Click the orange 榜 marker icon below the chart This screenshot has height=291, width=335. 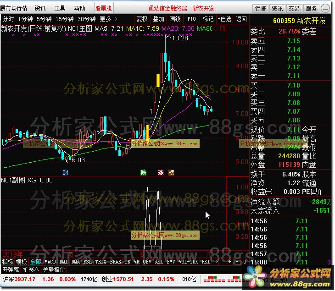coord(171,173)
